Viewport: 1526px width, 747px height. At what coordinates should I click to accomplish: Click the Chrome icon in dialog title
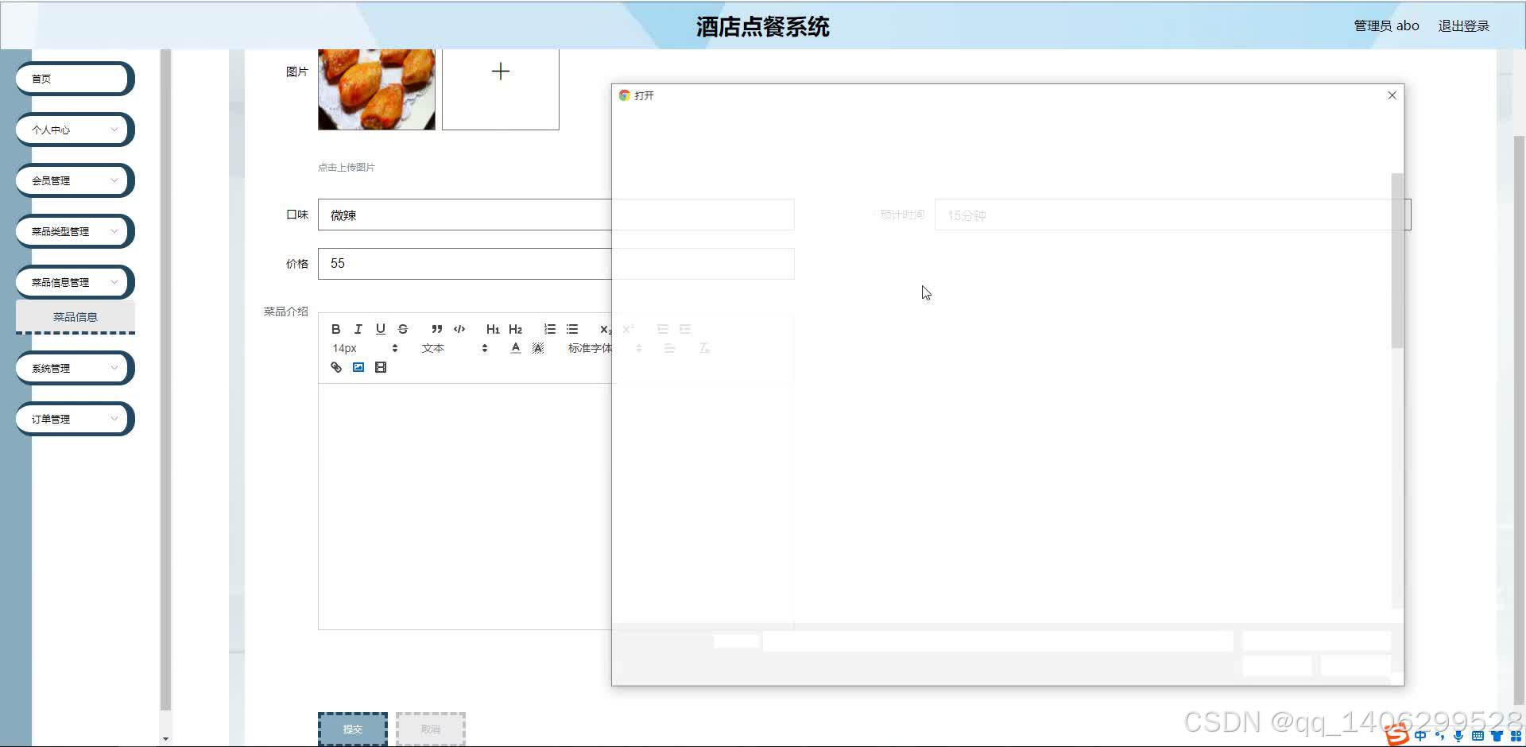(625, 95)
